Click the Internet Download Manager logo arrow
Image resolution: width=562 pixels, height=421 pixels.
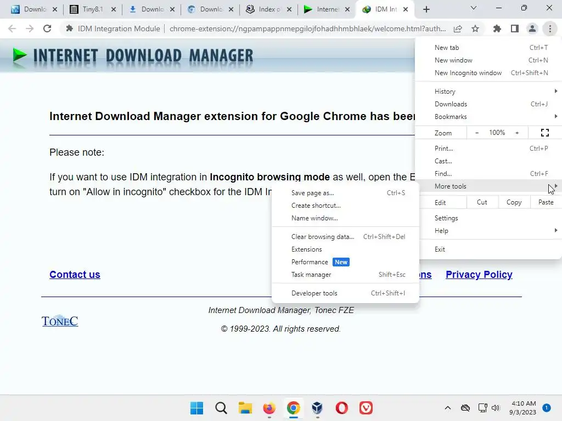point(19,56)
